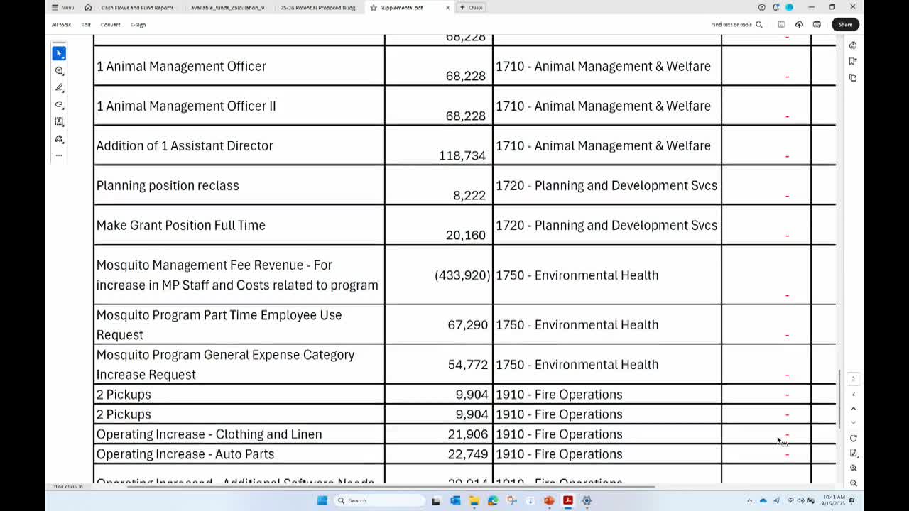The width and height of the screenshot is (909, 511).
Task: Click the Save file icon
Action: pos(781,25)
